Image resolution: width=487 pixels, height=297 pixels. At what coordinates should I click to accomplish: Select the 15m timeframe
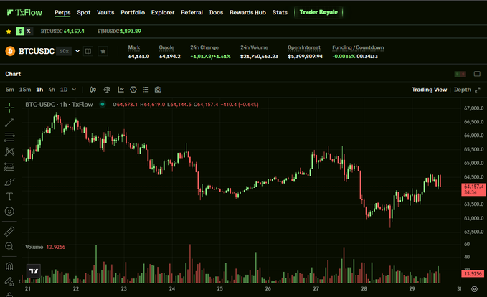coord(25,90)
